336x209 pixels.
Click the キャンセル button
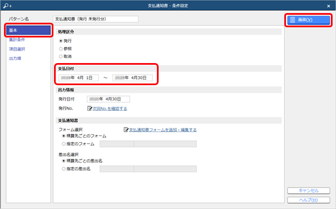coord(309,191)
